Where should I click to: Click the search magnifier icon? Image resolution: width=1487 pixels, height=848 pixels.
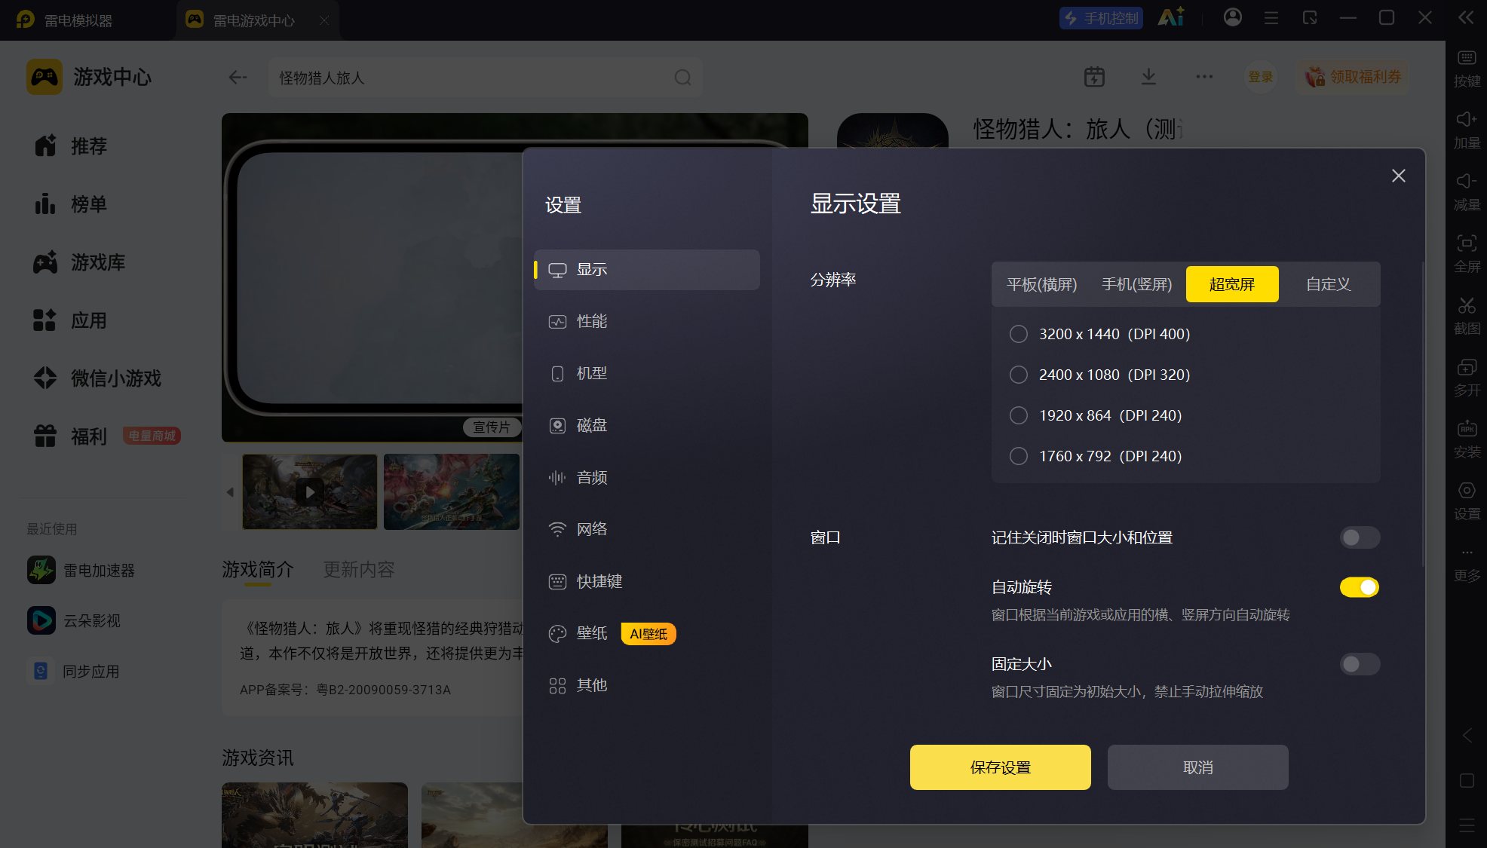pyautogui.click(x=682, y=78)
